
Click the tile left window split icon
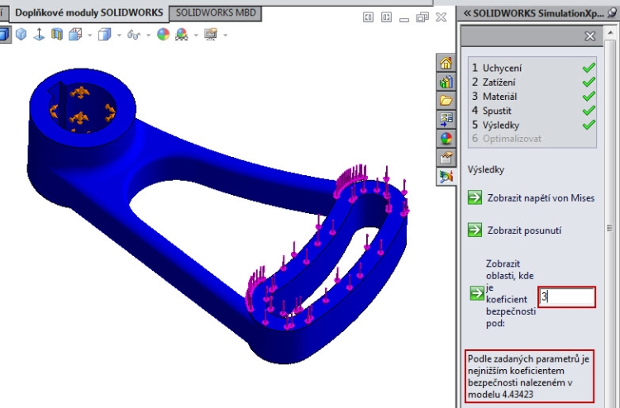(368, 17)
